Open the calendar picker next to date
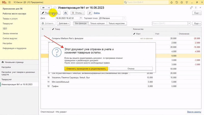 coord(81,18)
